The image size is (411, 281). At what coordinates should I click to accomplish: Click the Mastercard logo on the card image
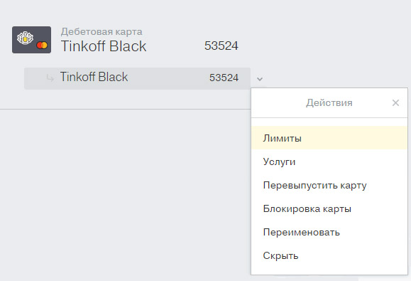(x=42, y=45)
